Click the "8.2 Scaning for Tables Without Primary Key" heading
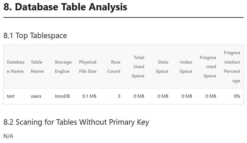The height and width of the screenshot is (143, 247). [76, 122]
